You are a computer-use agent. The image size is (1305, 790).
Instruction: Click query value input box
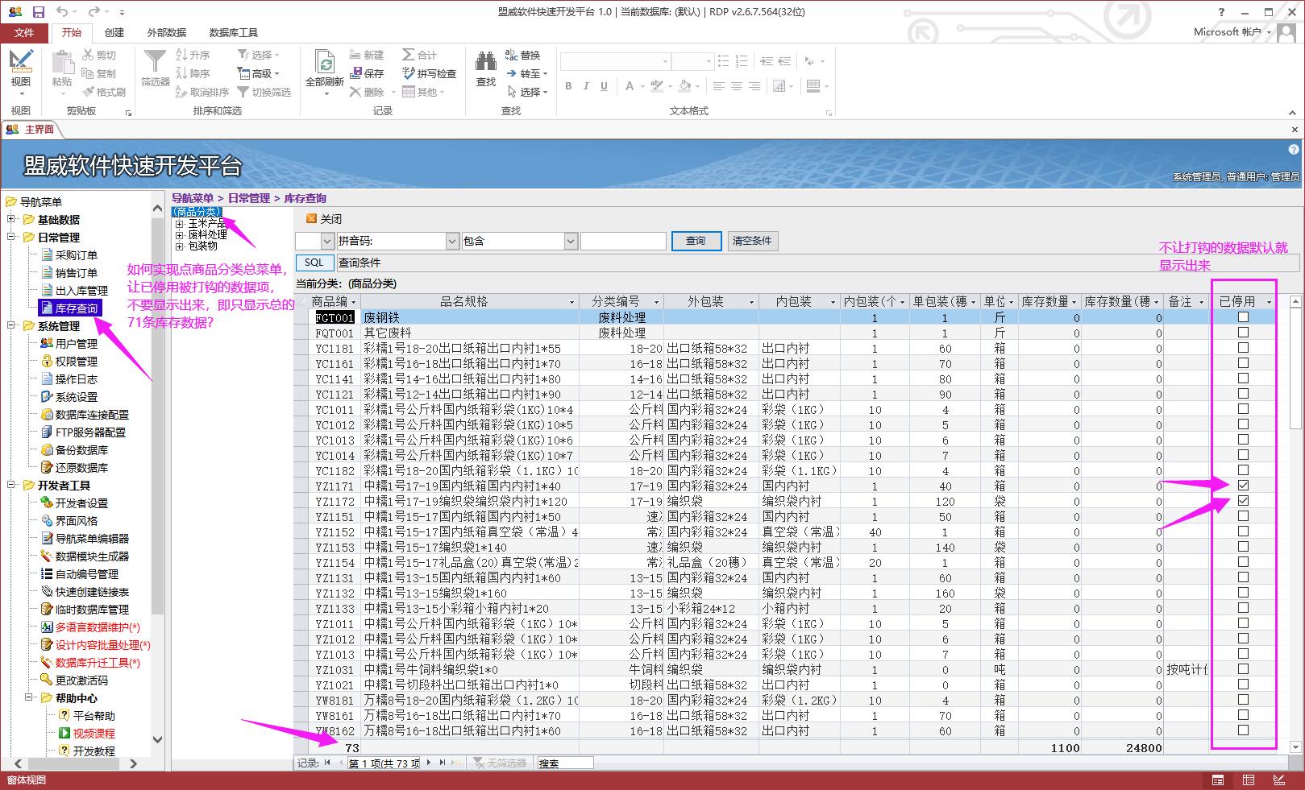pyautogui.click(x=623, y=241)
